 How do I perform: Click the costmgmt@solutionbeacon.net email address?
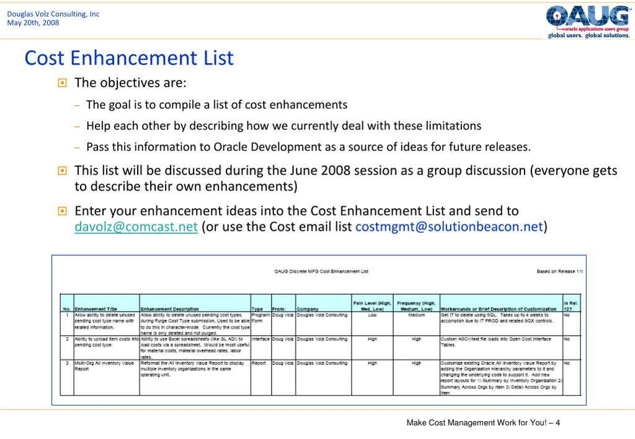point(449,227)
